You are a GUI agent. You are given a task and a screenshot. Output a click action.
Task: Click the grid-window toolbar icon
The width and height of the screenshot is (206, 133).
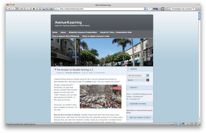[162, 9]
